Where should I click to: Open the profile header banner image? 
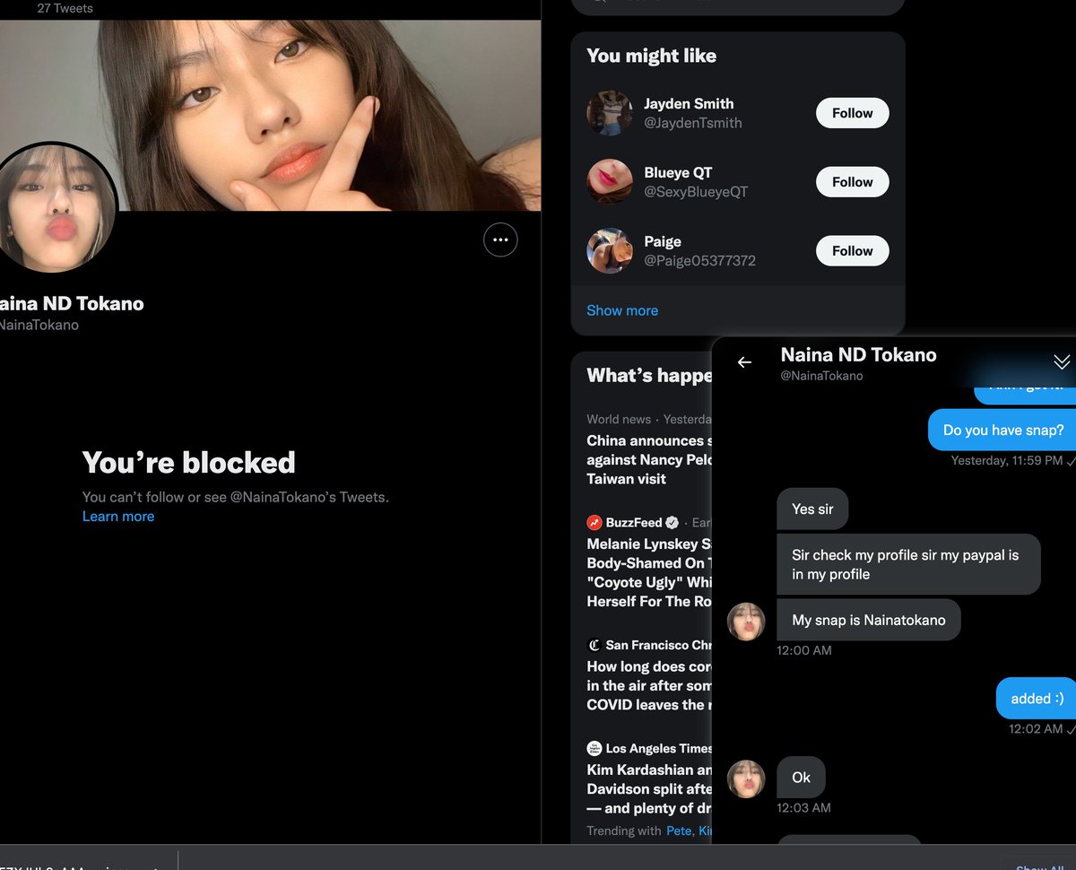[x=270, y=116]
